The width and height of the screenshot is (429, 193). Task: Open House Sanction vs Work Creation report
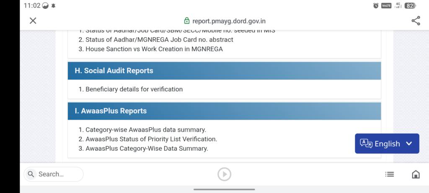(x=154, y=49)
